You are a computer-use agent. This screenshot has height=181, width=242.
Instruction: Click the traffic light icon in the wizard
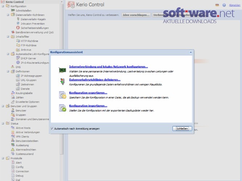point(62,81)
